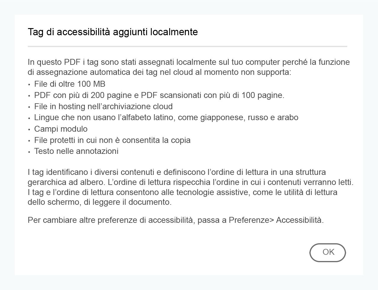Screen dimensions: 378x290
Task: Click the dialog title Tag di accessibilità
Action: tap(112, 32)
